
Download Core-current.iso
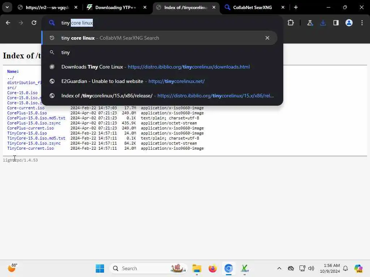26,108
